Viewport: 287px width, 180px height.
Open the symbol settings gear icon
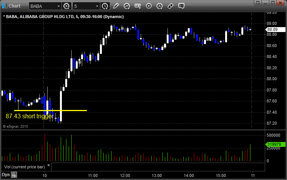[66, 6]
